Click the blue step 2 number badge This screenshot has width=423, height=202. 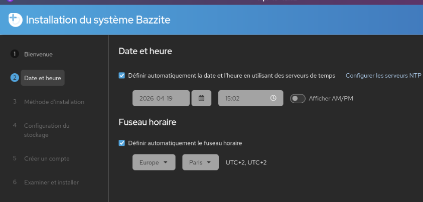coord(15,78)
